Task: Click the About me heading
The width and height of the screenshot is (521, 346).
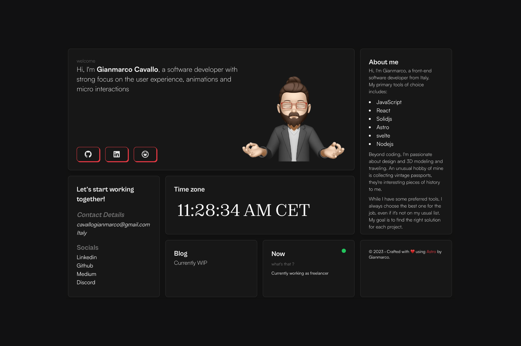Action: (x=383, y=62)
